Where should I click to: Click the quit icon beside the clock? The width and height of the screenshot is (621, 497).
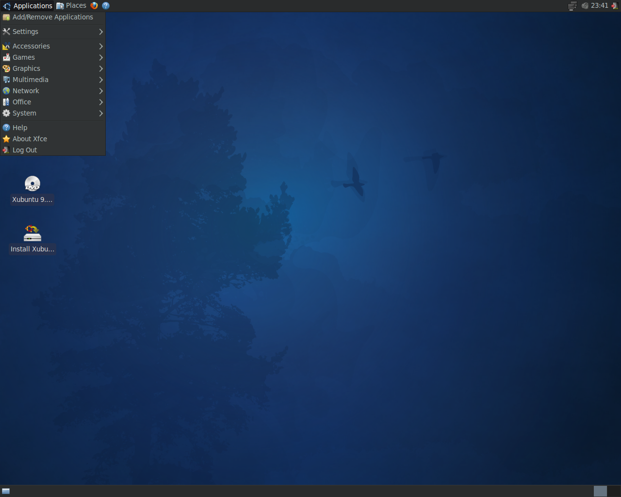[x=615, y=6]
